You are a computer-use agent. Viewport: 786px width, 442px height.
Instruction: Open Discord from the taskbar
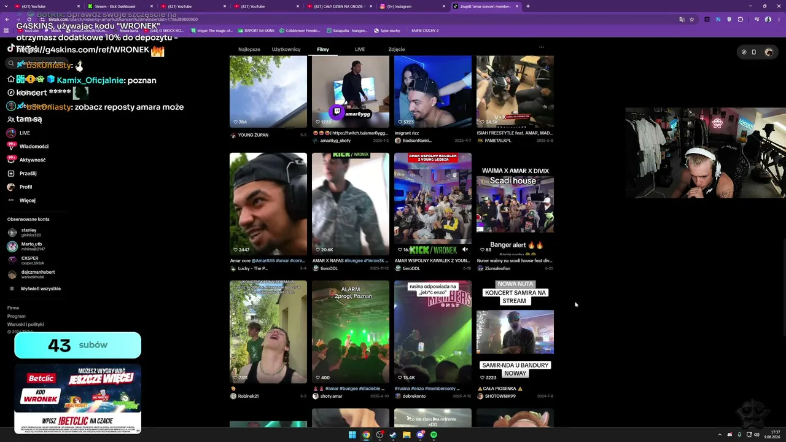click(420, 435)
